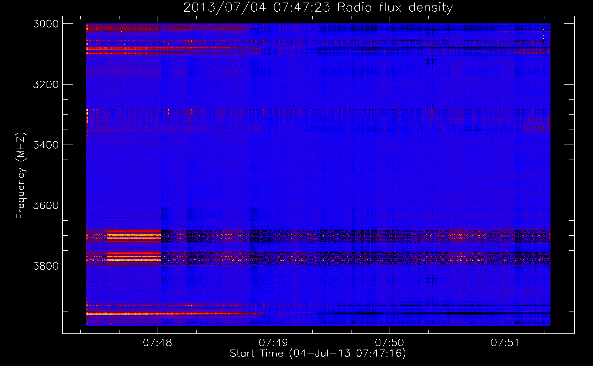Click the 07:49 time axis label
The height and width of the screenshot is (366, 593).
pyautogui.click(x=273, y=343)
